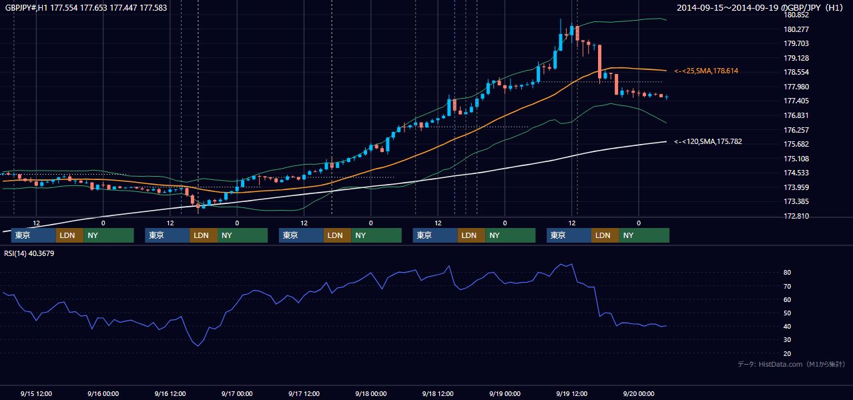Click price axis value 177.980
The height and width of the screenshot is (400, 853).
pyautogui.click(x=796, y=87)
